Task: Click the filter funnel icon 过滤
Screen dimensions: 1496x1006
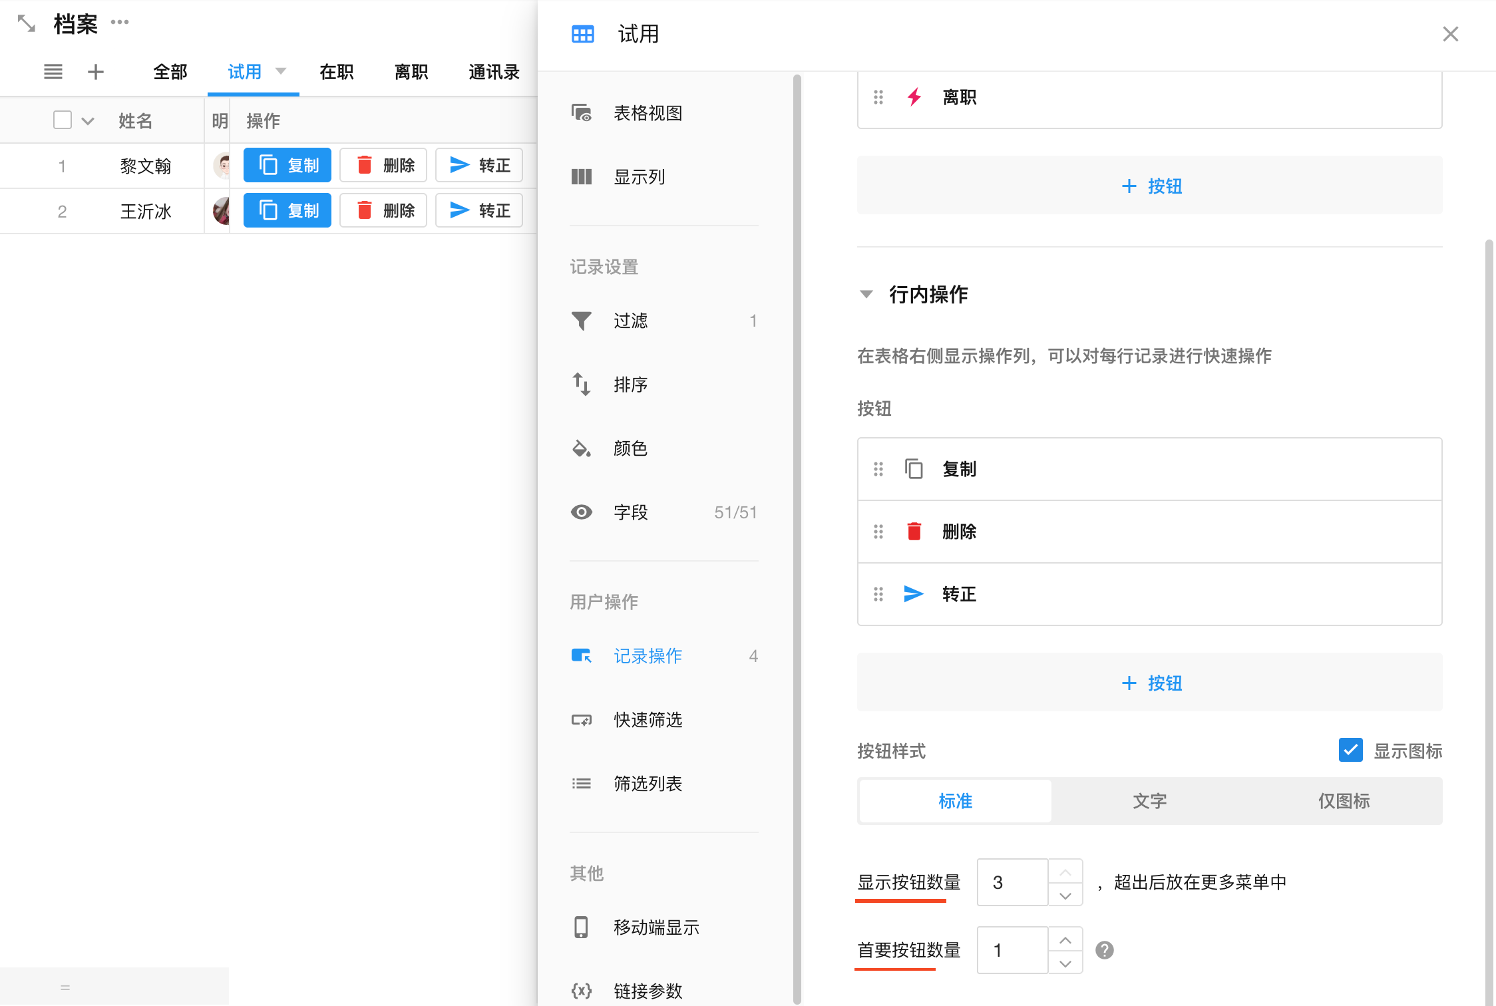Action: (x=582, y=321)
